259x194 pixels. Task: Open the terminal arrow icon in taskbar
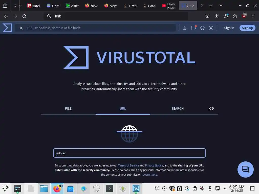(x=110, y=188)
